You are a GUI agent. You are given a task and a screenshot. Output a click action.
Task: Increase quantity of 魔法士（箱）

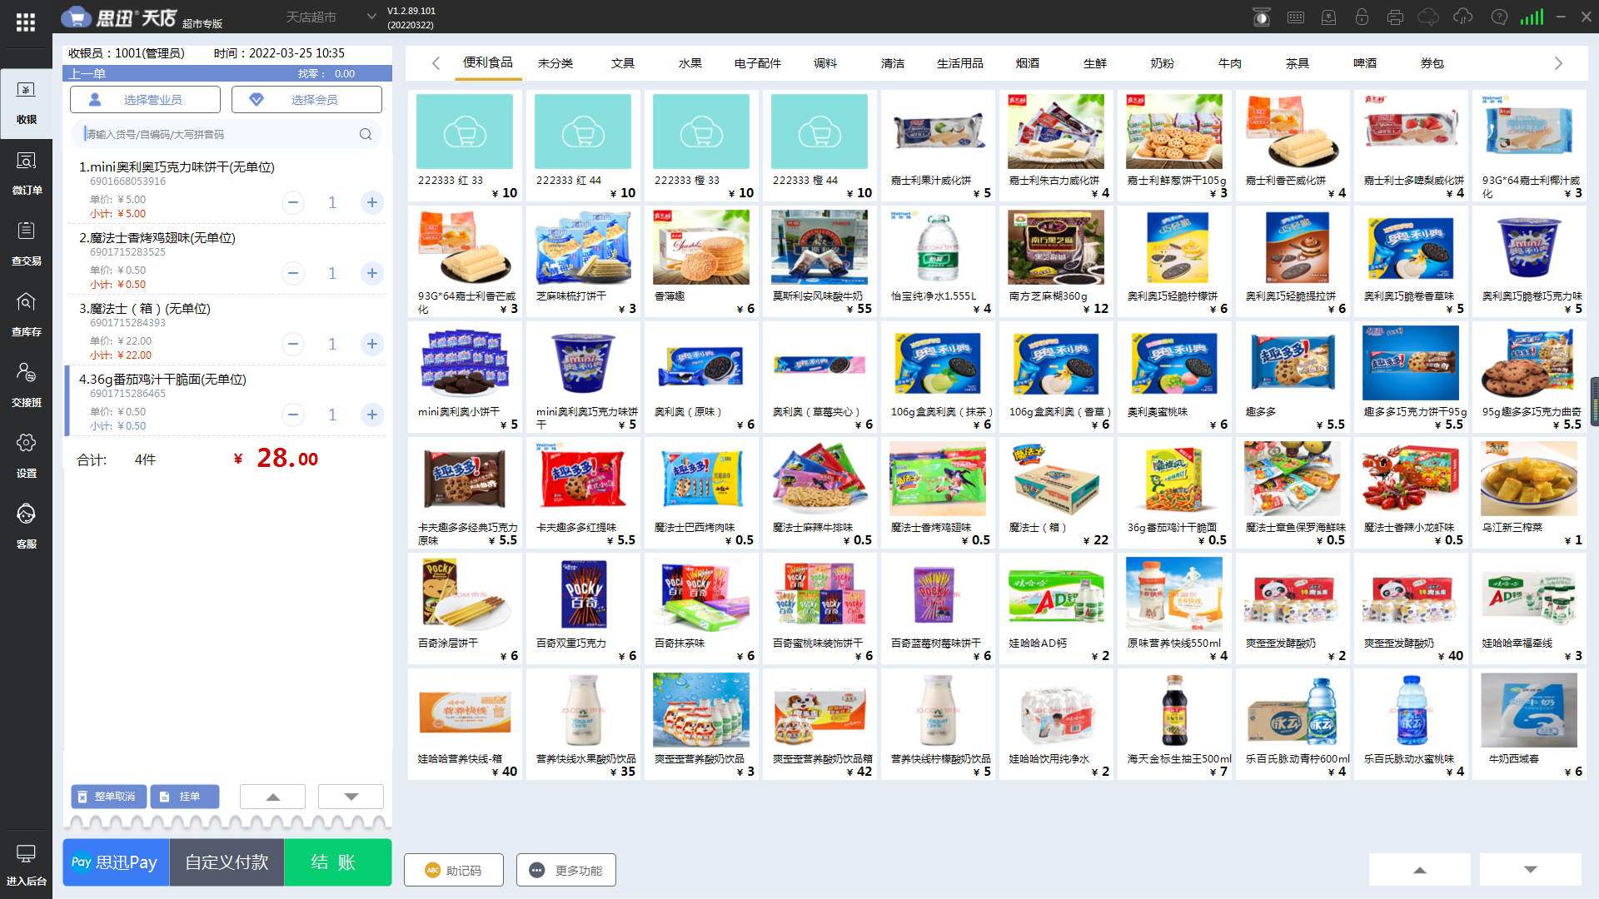pos(372,344)
